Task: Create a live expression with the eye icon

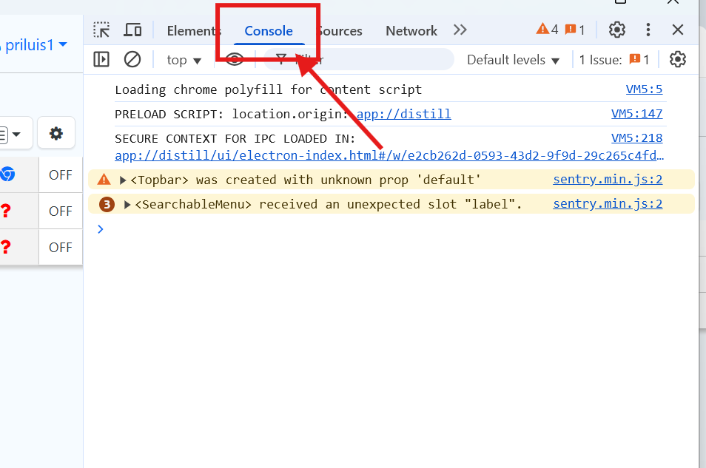Action: [235, 60]
